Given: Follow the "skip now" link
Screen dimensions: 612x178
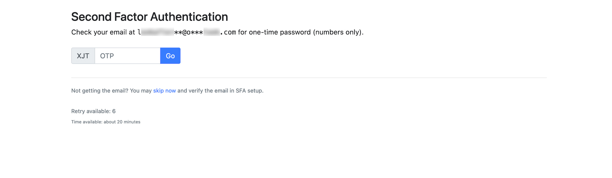Looking at the screenshot, I should point(164,91).
